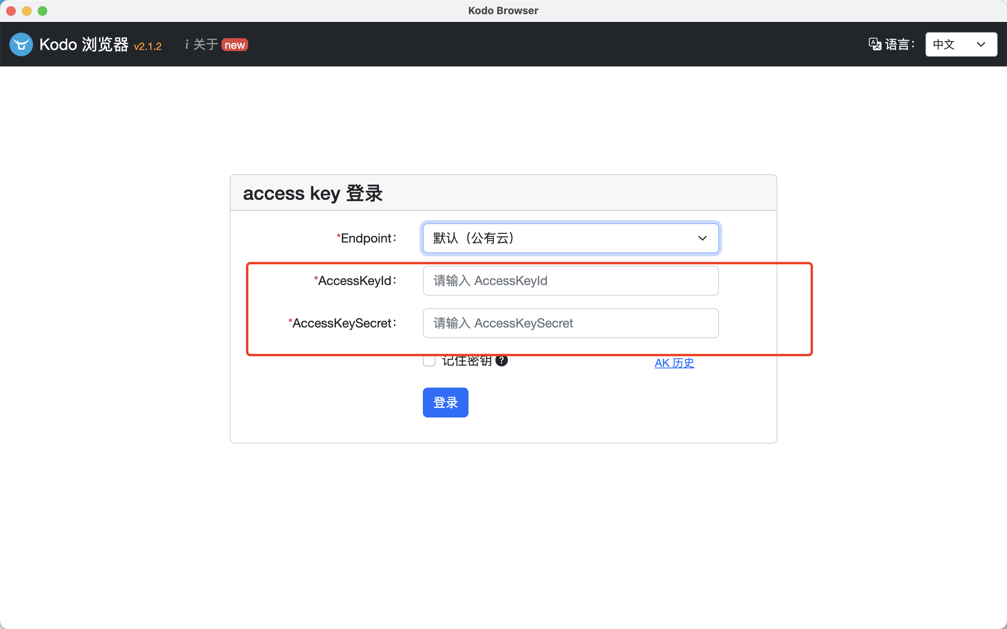Click the green maximize window button
The width and height of the screenshot is (1007, 629).
pyautogui.click(x=42, y=11)
